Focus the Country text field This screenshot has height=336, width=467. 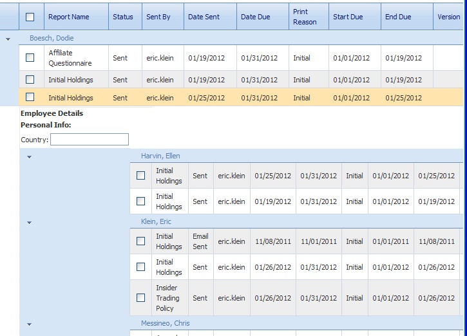tap(90, 140)
